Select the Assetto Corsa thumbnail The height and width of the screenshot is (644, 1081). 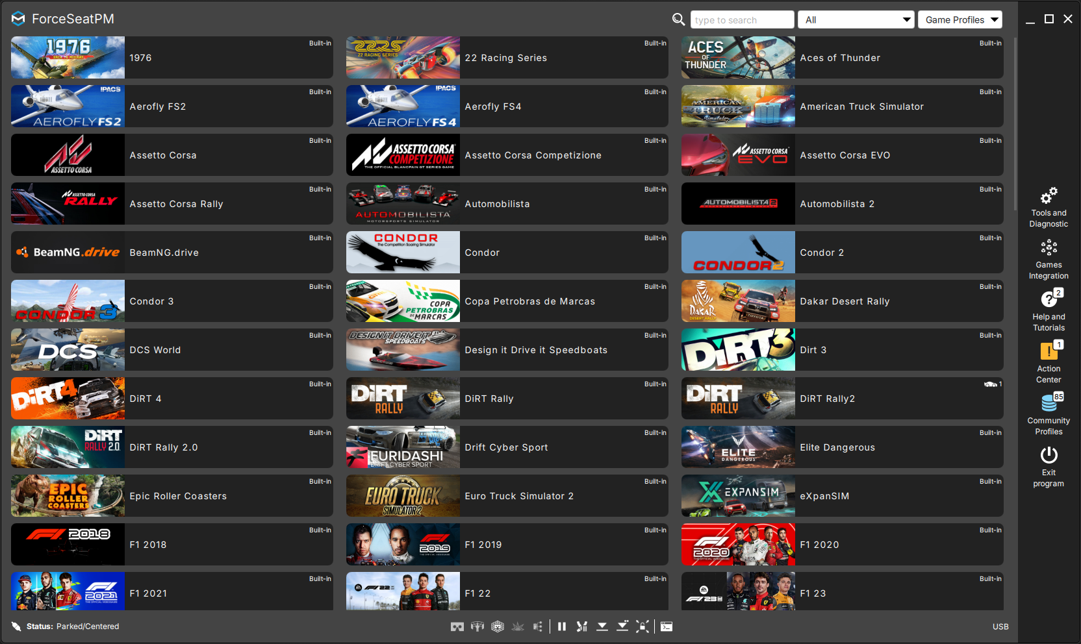point(68,155)
